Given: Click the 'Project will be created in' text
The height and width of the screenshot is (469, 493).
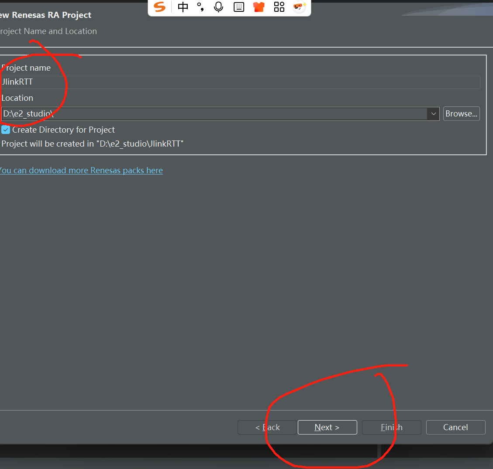Looking at the screenshot, I should (93, 144).
